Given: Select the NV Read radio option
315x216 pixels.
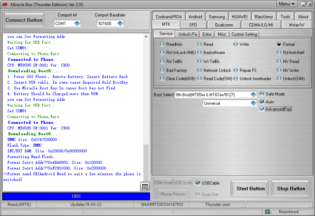Looking at the screenshot, I should (x=288, y=62).
